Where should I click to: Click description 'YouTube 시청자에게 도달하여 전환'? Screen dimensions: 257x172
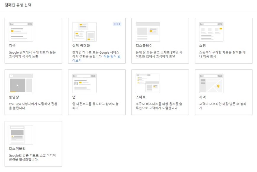coord(33,104)
